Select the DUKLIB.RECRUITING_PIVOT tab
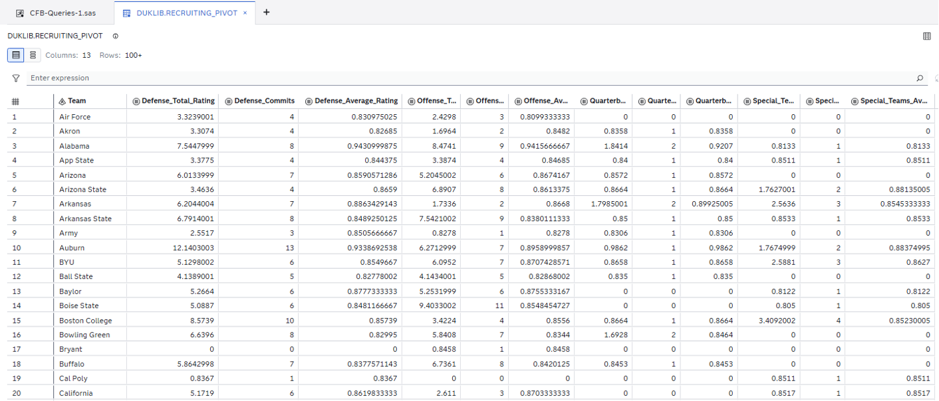 (x=186, y=13)
